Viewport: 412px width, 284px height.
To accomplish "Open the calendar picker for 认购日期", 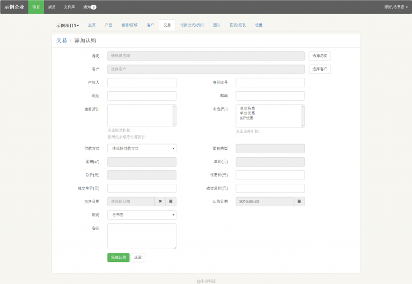I will pos(299,201).
